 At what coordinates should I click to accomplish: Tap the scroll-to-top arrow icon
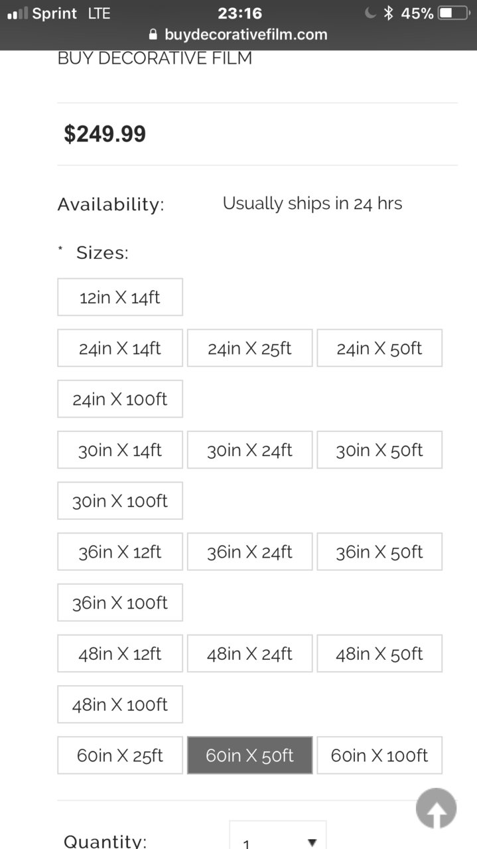coord(436,808)
